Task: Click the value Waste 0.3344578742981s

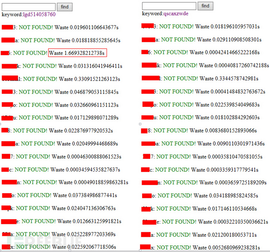Action: coord(229,79)
